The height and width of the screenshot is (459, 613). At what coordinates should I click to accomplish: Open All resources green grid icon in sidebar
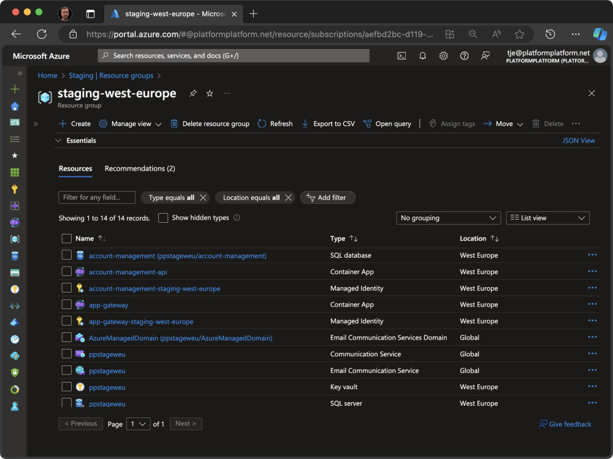[15, 173]
